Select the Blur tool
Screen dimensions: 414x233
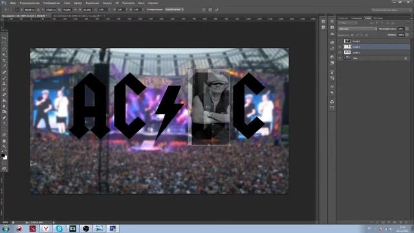tap(4, 106)
